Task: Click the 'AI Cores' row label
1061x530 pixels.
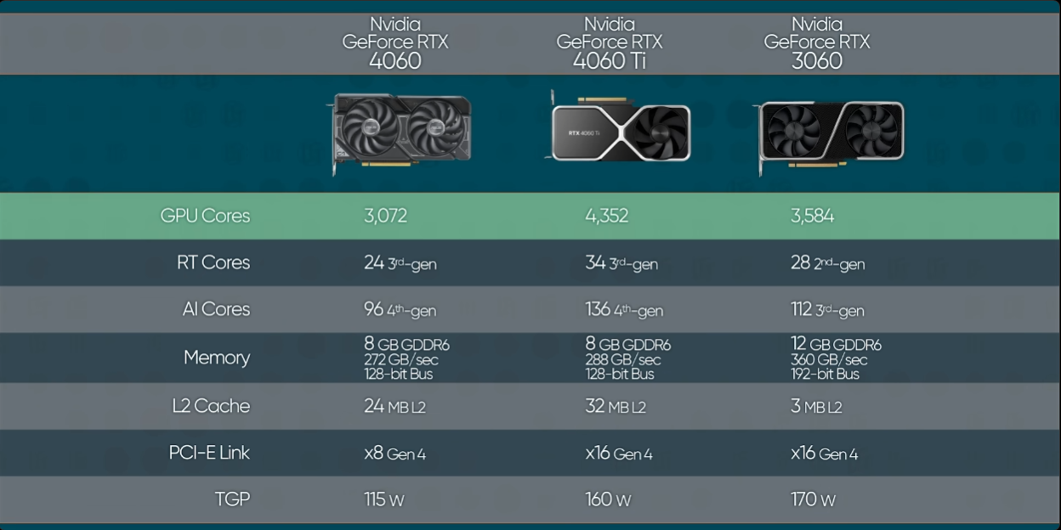Action: [216, 309]
